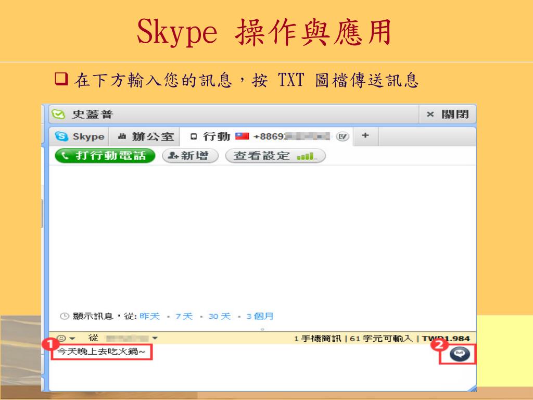This screenshot has width=533, height=400.
Task: Click the 史蓋普 contact name header
Action: click(92, 114)
